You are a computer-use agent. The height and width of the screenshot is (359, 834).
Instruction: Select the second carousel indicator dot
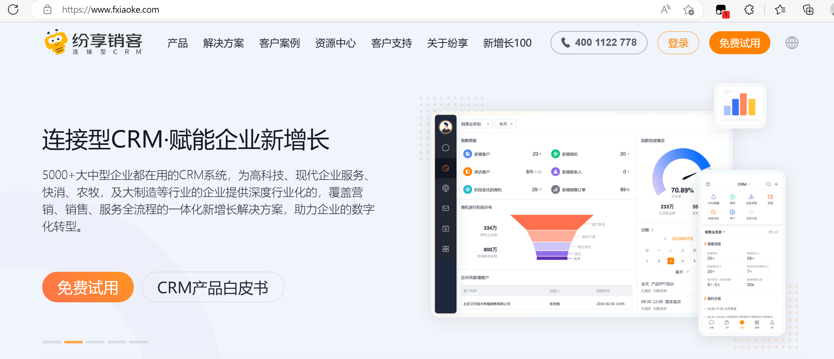coord(73,342)
